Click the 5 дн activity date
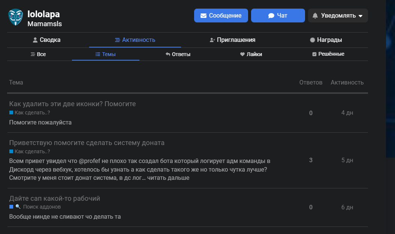 [347, 160]
